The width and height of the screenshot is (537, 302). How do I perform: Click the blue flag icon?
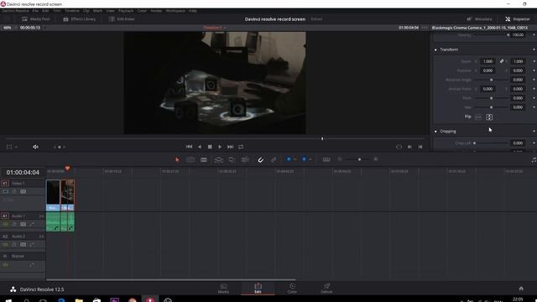tap(289, 159)
